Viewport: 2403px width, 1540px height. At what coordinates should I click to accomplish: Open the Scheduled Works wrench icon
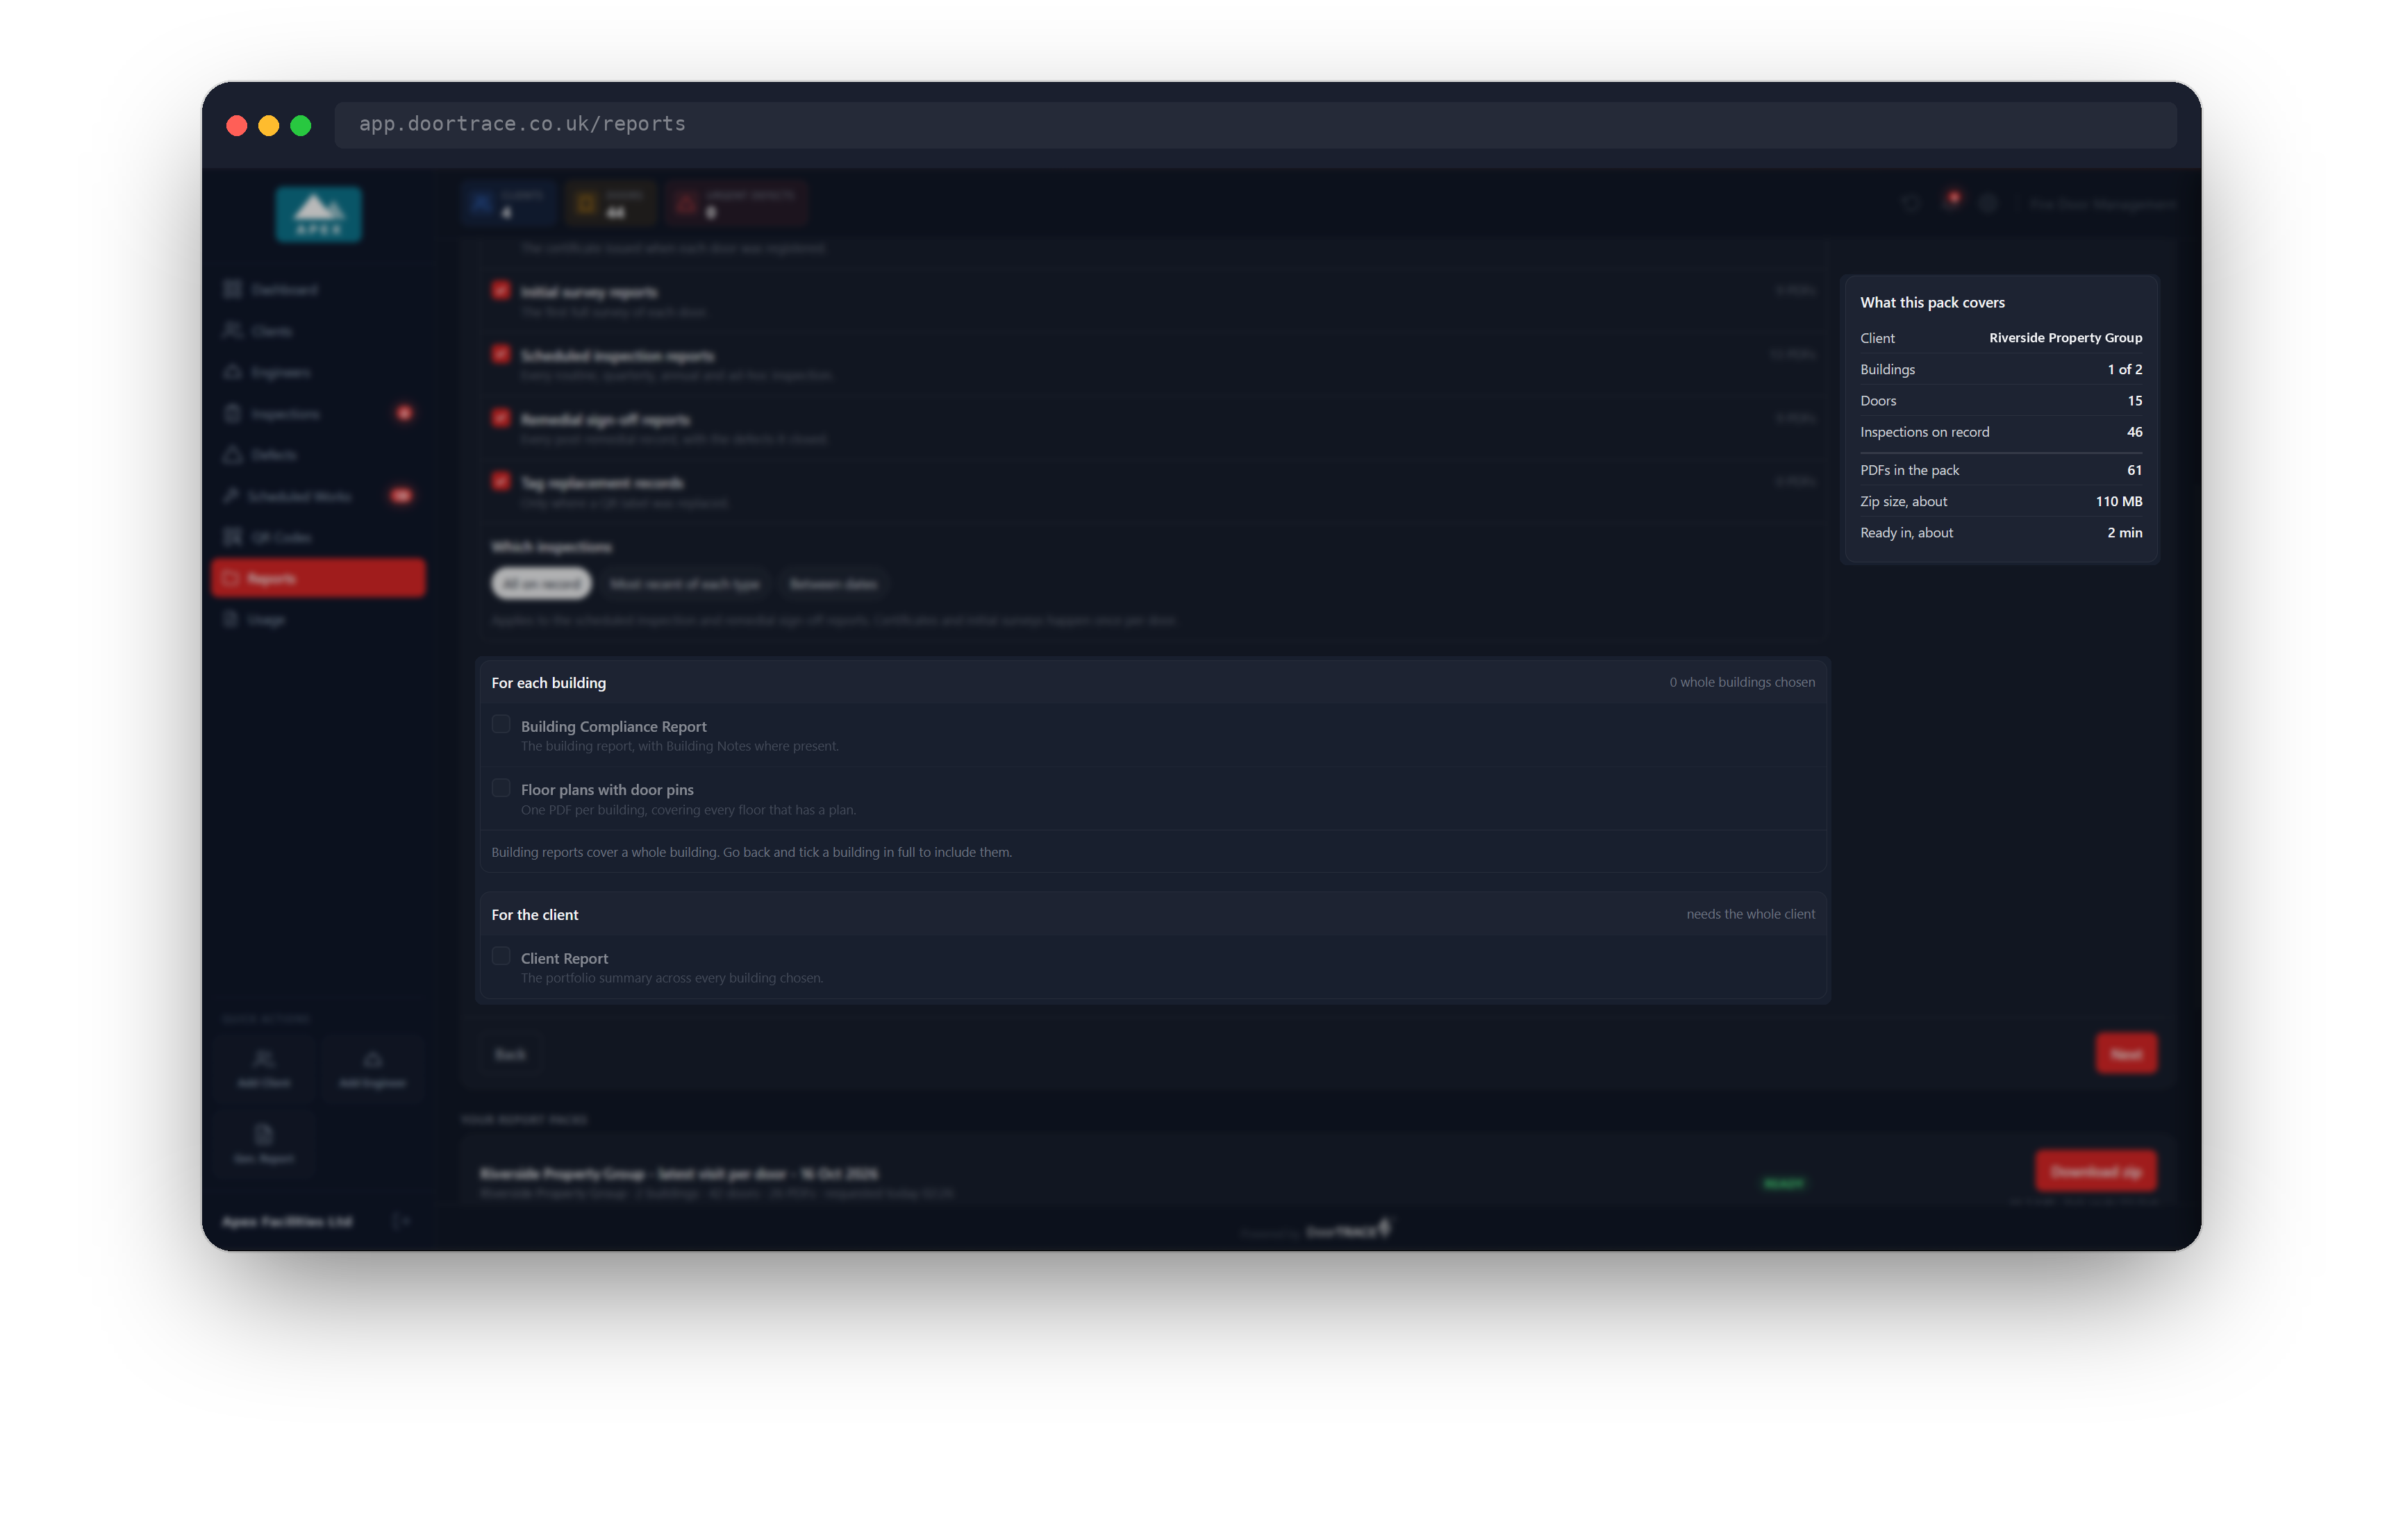pos(231,496)
